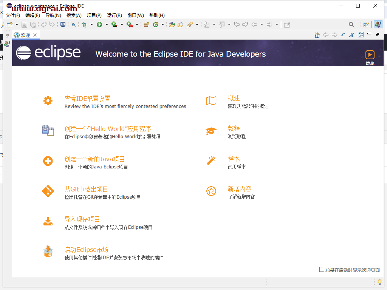The image size is (387, 290).
Task: Expand the Run dropdown arrow
Action: pyautogui.click(x=107, y=25)
